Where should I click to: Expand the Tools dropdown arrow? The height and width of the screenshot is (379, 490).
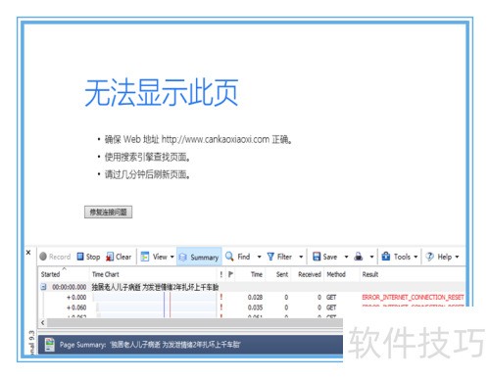click(416, 257)
